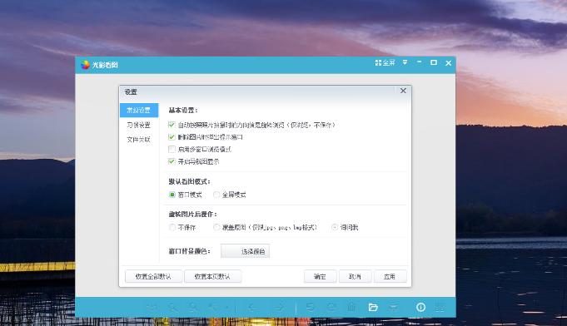The image size is (567, 326).
Task: Switch to the 文件关联 tab
Action: coord(139,140)
